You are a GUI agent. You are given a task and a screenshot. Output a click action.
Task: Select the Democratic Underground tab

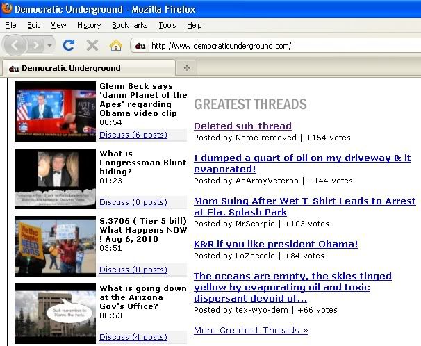(89, 68)
